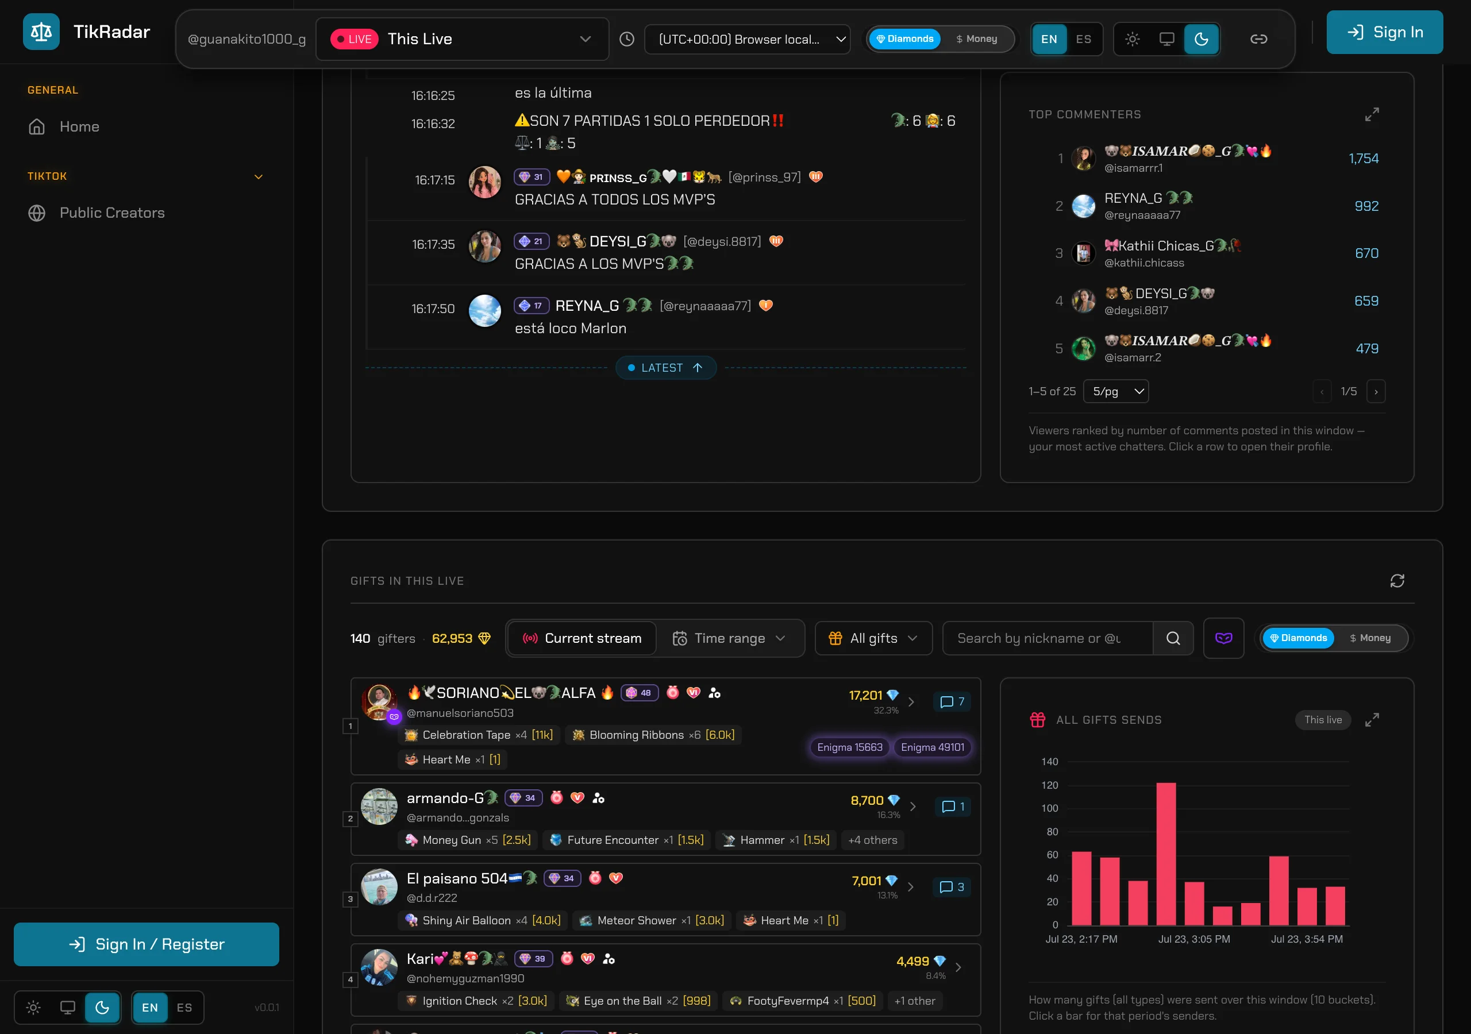Image resolution: width=1471 pixels, height=1034 pixels.
Task: Expand armando-G gifter row chevron
Action: pos(912,807)
